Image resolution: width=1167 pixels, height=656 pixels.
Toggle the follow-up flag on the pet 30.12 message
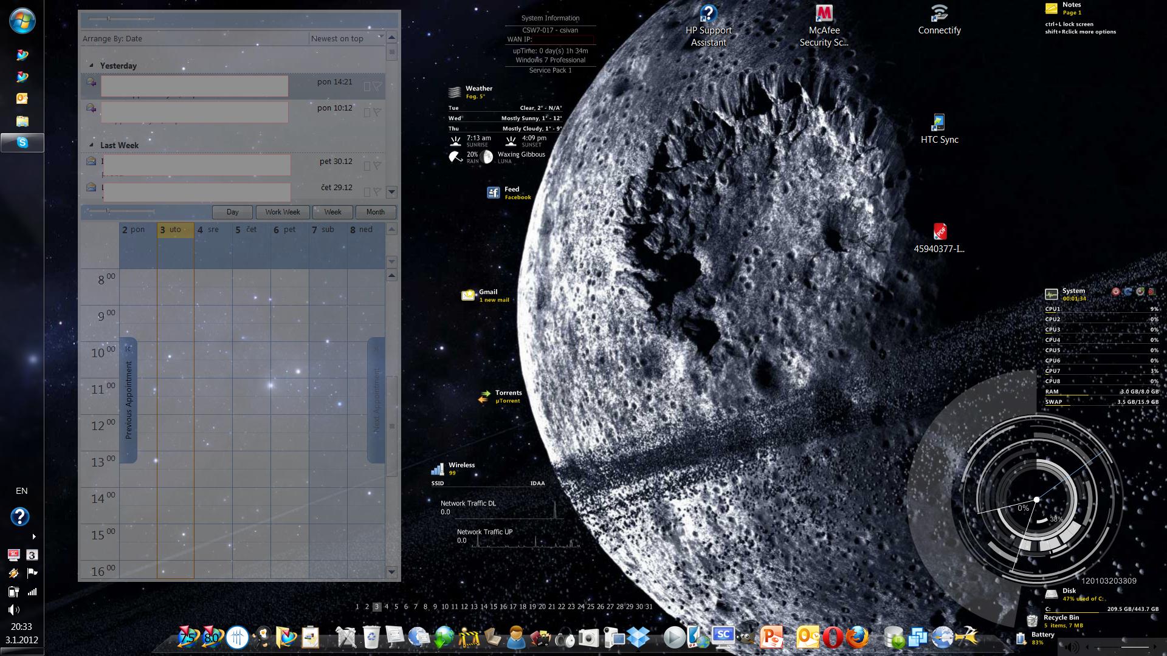[377, 165]
